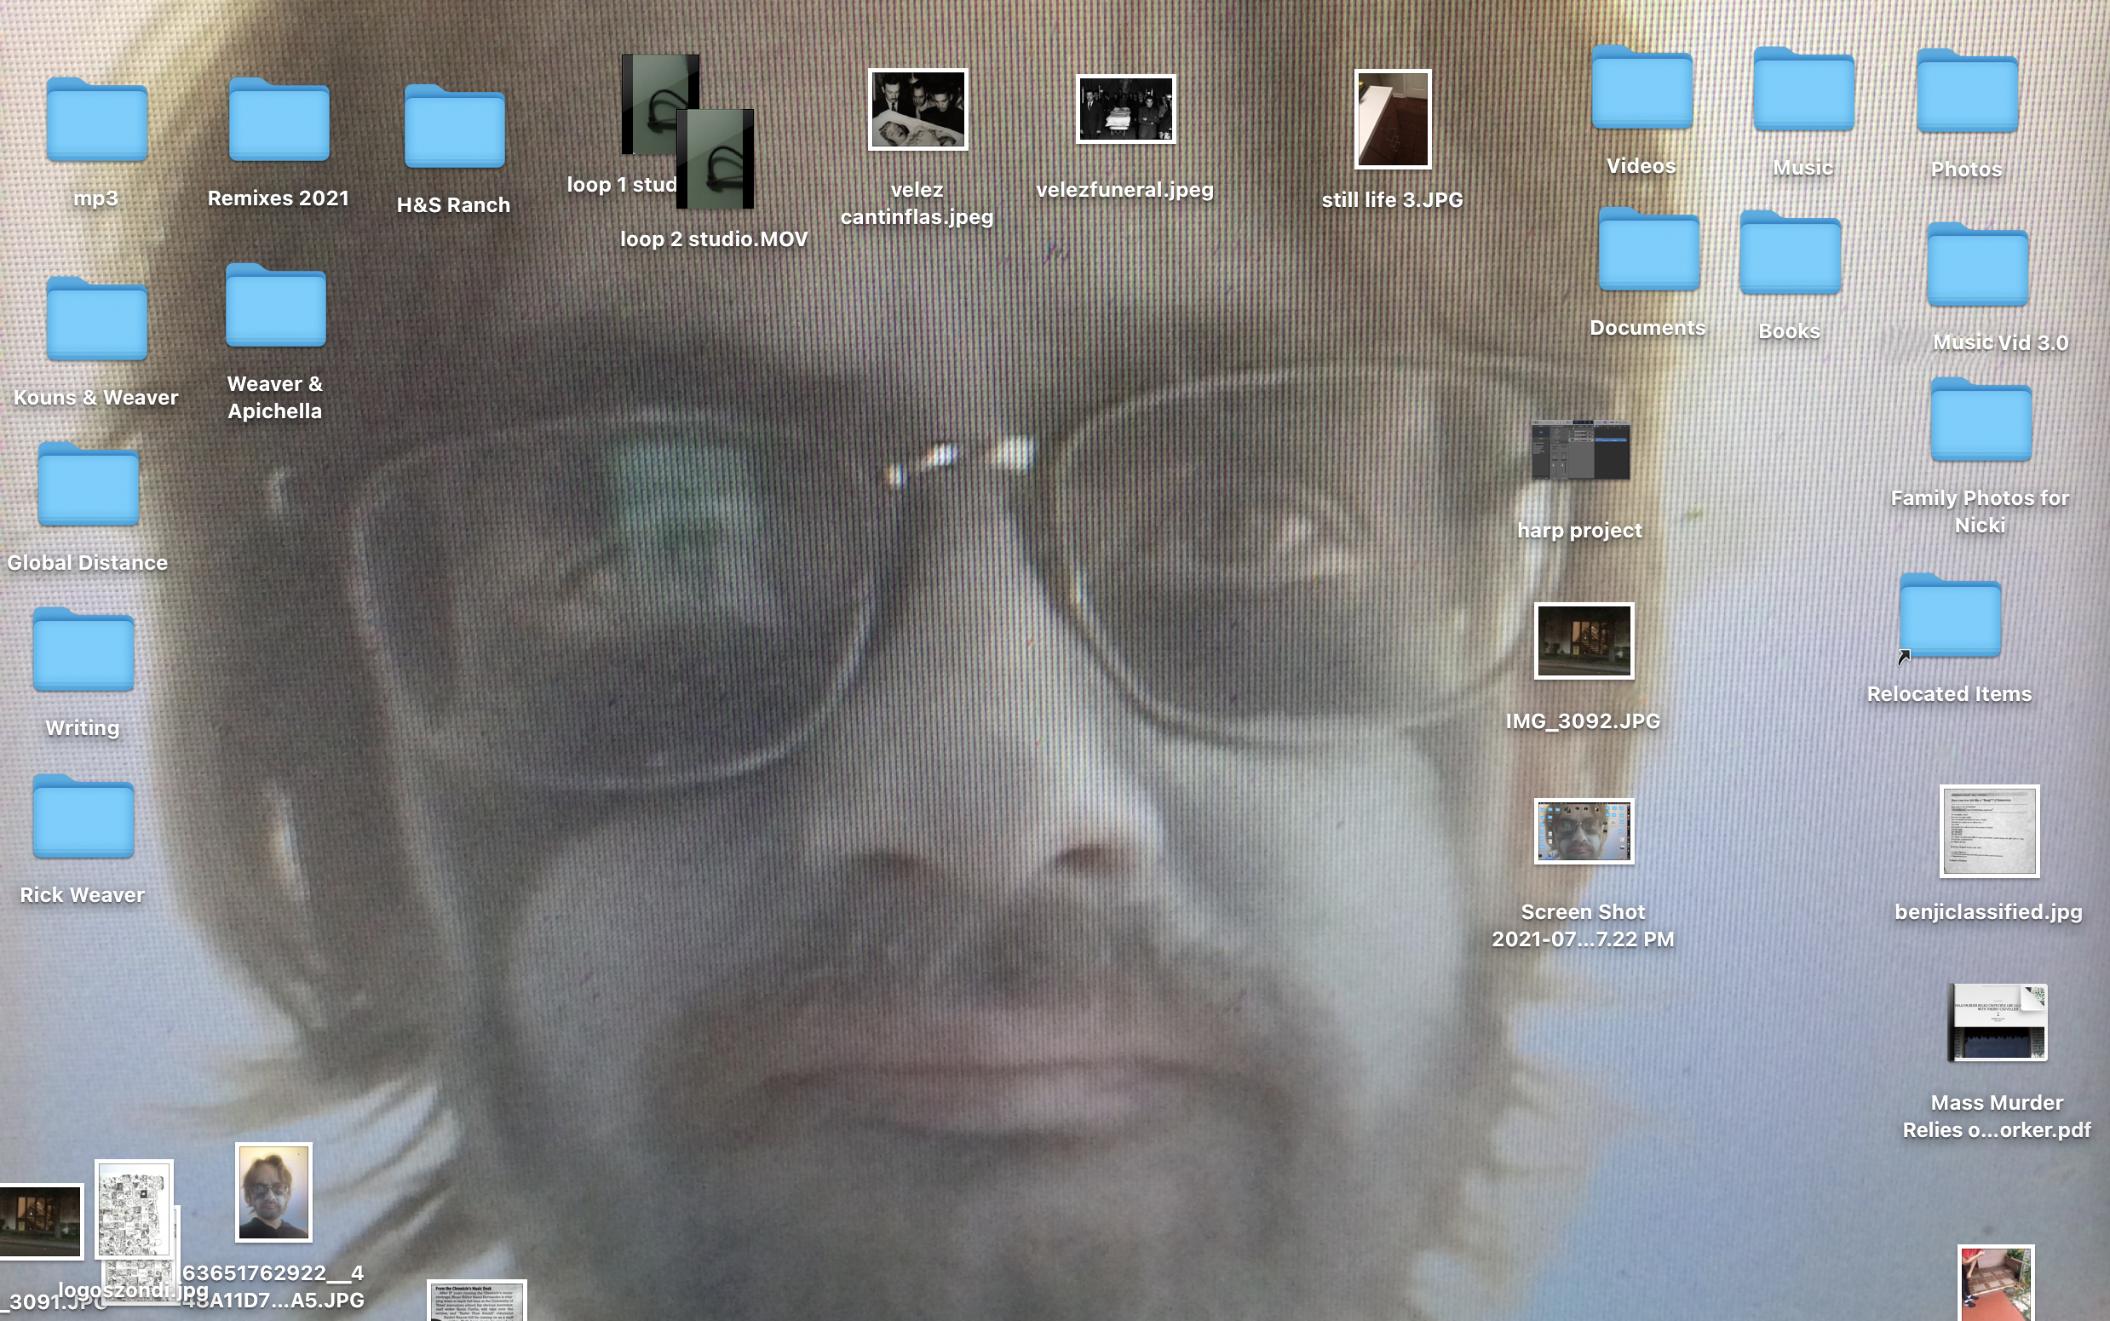Image resolution: width=2110 pixels, height=1321 pixels.
Task: Select the Mass Murder PDF document
Action: (1997, 1022)
